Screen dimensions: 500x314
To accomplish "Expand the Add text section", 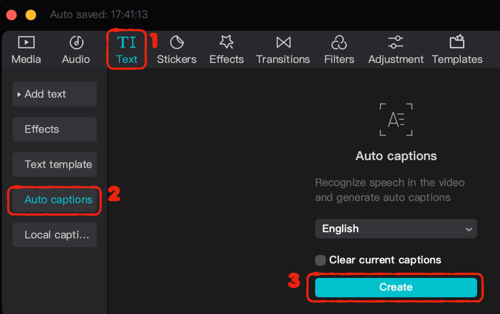I will click(x=54, y=94).
